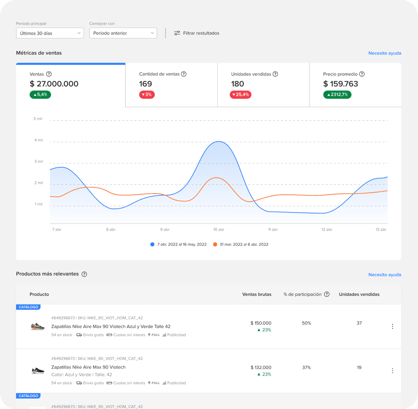Open three-dot menu for the $ 150.000 product
This screenshot has width=418, height=409.
pyautogui.click(x=392, y=327)
